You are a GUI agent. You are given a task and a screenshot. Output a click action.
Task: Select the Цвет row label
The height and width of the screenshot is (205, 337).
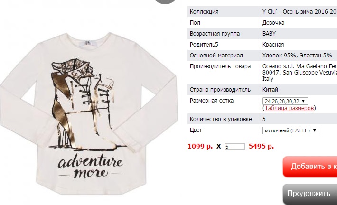(196, 130)
